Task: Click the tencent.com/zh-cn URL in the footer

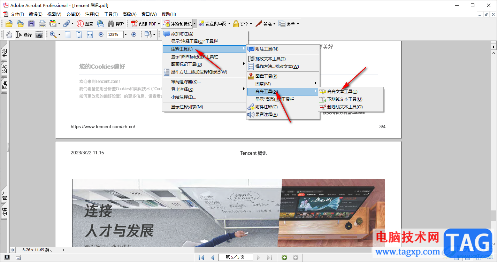Action: click(x=103, y=126)
